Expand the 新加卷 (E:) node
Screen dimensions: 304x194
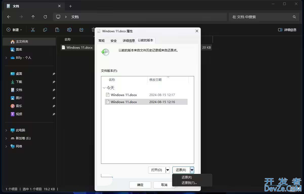pyautogui.click(x=6, y=138)
